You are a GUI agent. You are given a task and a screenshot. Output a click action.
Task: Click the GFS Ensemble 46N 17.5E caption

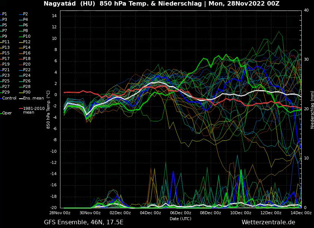[84, 222]
